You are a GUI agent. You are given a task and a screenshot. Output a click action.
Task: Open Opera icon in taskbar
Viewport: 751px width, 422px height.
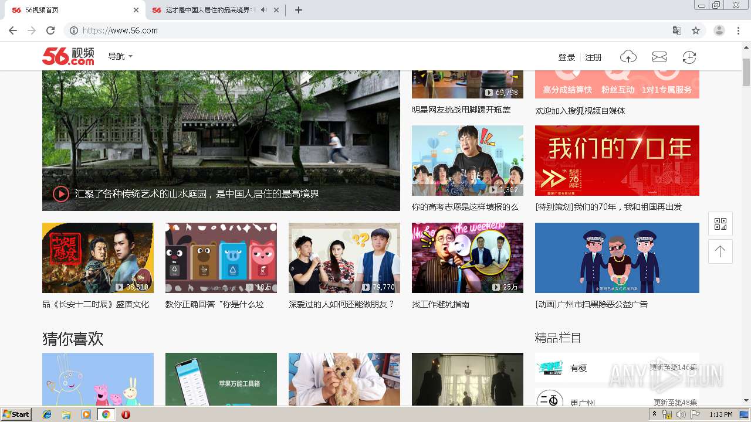coord(126,414)
